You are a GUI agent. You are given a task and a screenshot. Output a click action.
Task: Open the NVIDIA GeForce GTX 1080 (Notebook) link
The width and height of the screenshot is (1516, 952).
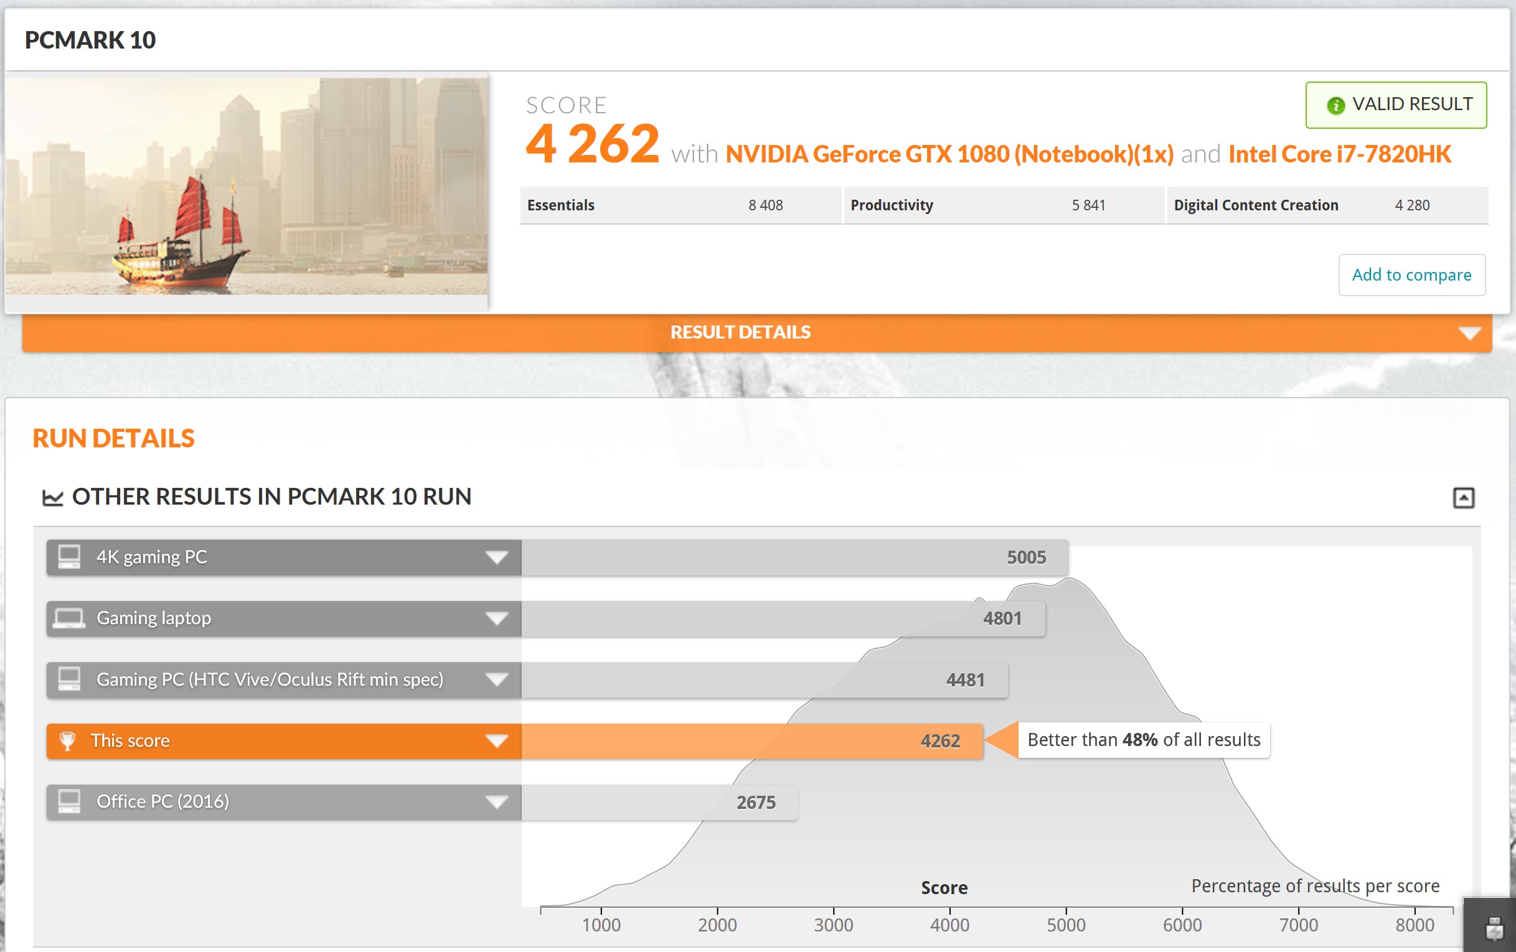[949, 154]
